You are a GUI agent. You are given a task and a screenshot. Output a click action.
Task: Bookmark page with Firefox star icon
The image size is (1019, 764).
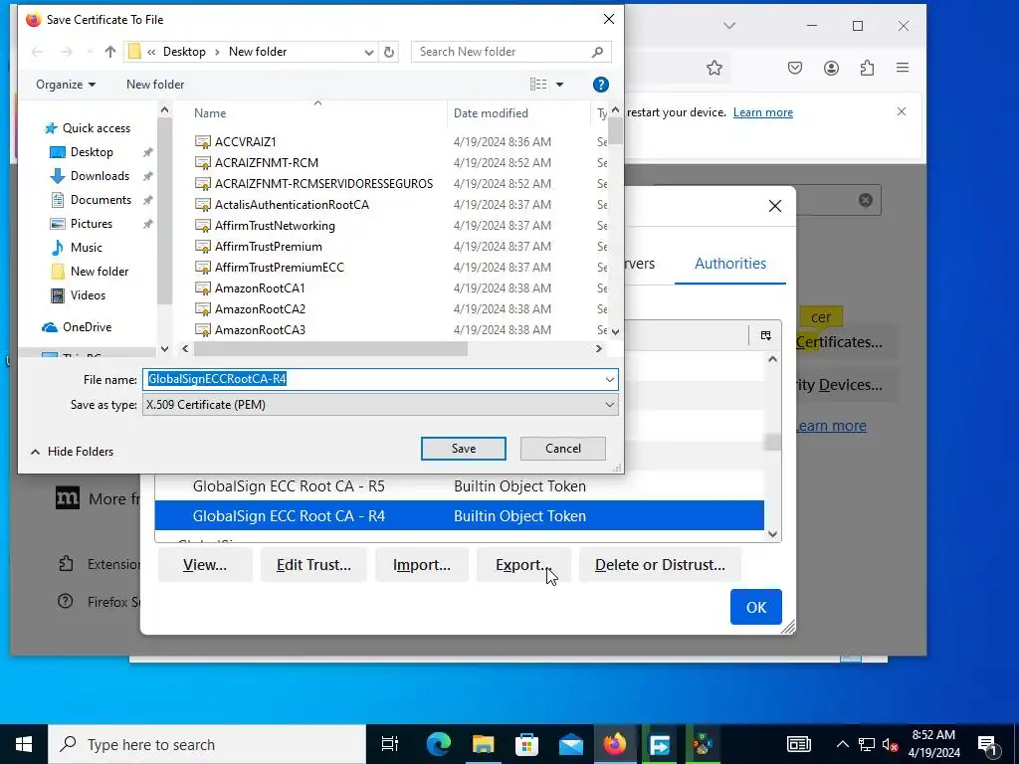coord(714,69)
